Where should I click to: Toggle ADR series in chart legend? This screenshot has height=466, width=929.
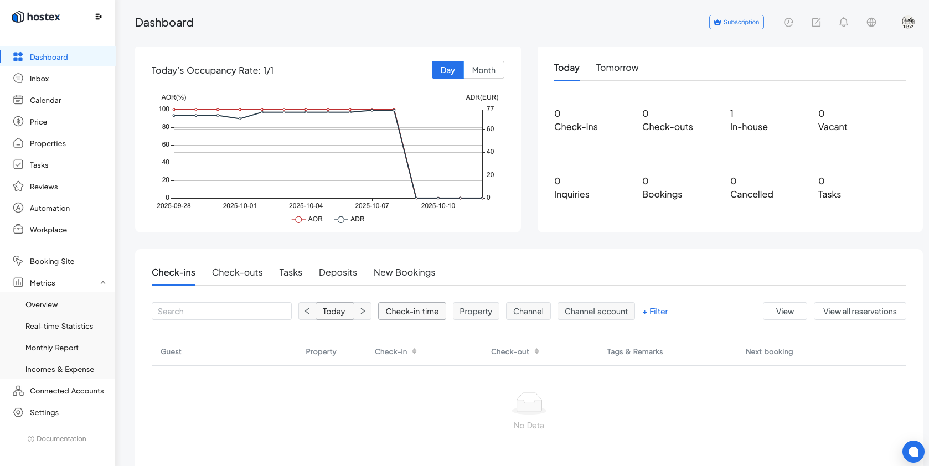349,219
